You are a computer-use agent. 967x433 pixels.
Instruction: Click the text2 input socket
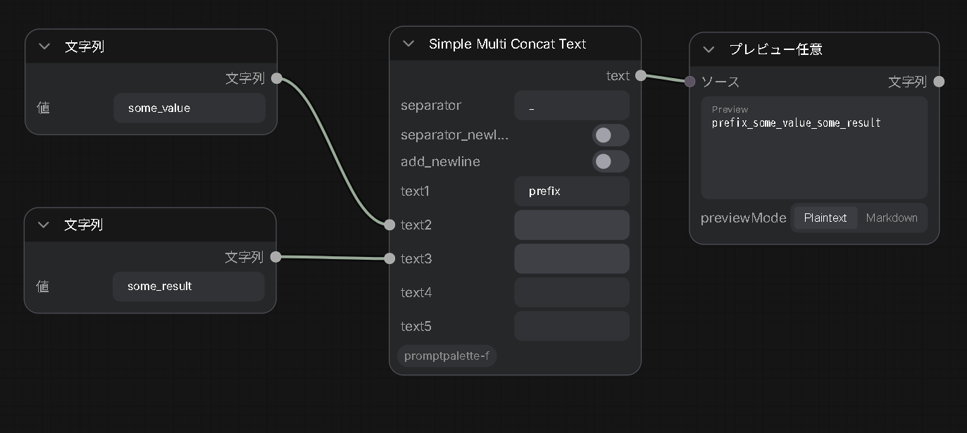tap(389, 225)
